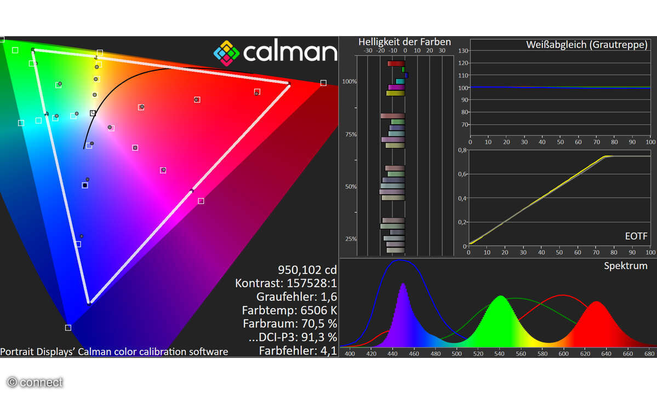
Task: Click the EOTF label
Action: (635, 236)
